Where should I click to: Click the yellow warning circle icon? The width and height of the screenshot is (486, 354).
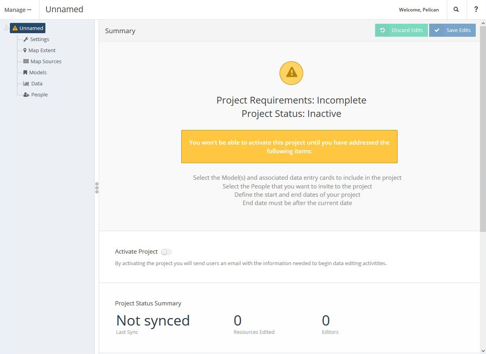tap(291, 73)
